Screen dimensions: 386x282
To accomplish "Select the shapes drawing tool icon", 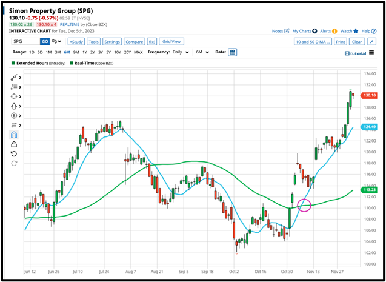I will coord(14,96).
